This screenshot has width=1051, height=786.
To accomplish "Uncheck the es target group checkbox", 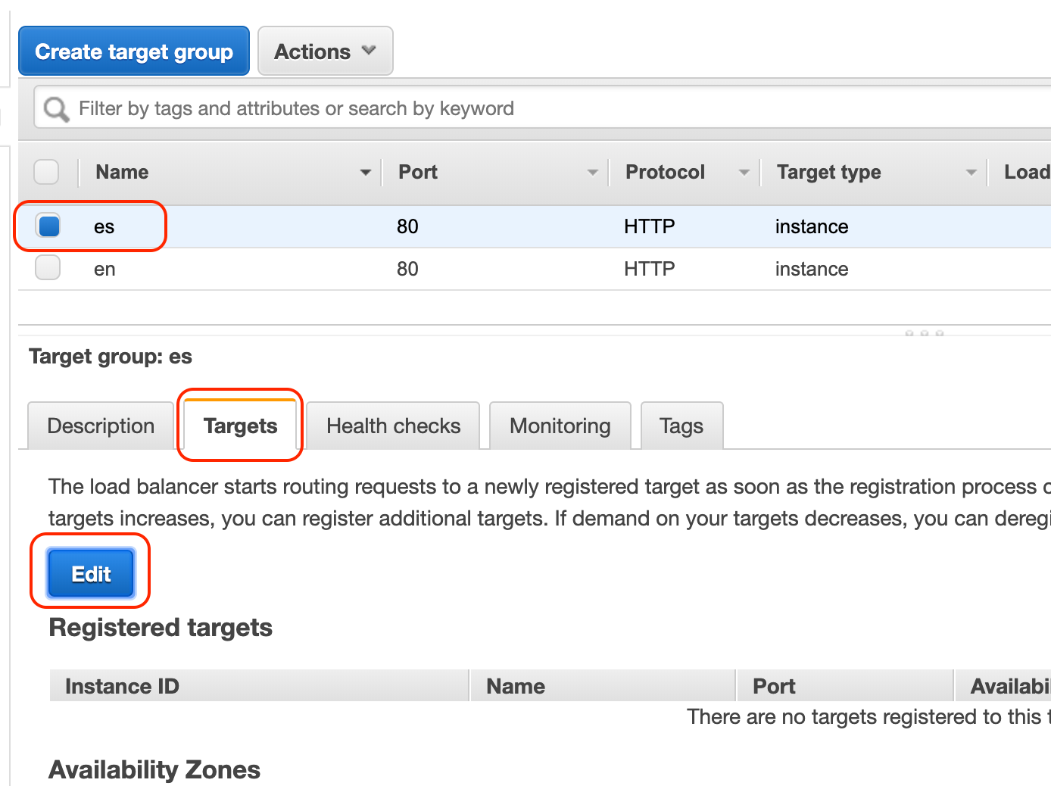I will point(49,226).
